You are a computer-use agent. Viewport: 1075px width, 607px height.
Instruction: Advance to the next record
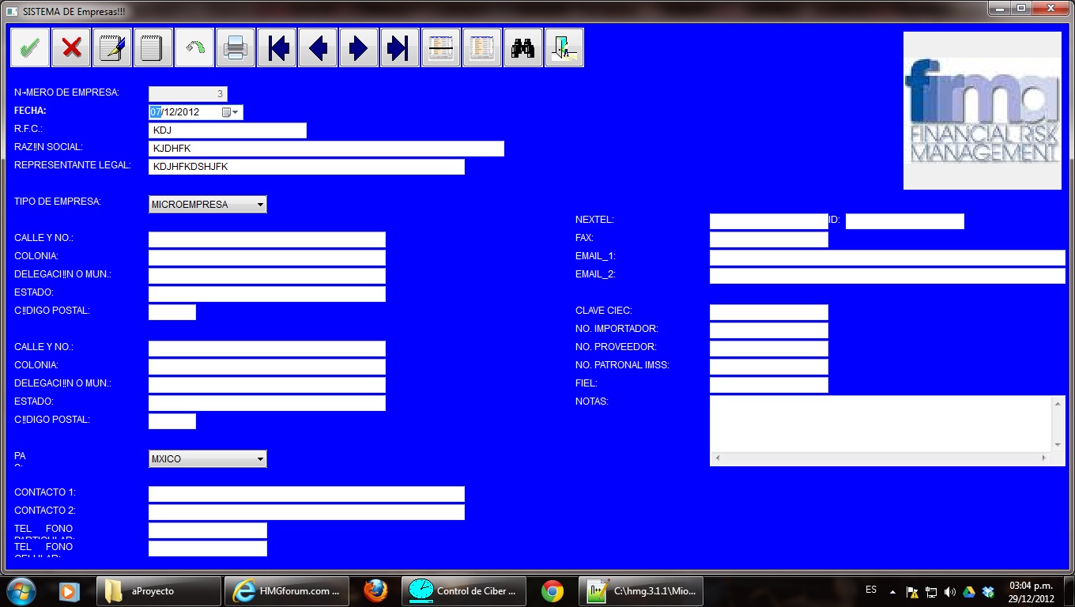(x=358, y=47)
